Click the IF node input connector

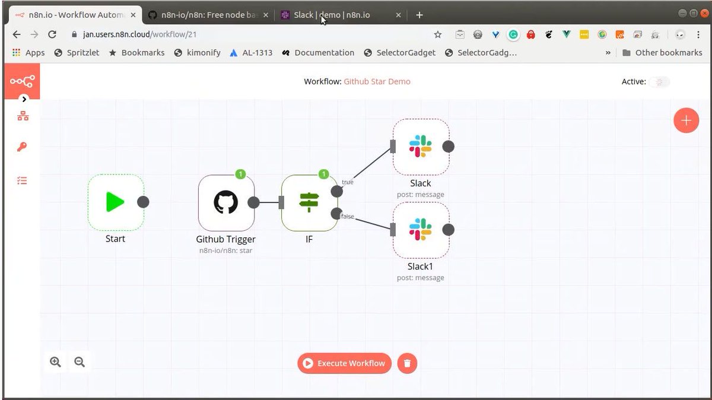click(x=281, y=202)
